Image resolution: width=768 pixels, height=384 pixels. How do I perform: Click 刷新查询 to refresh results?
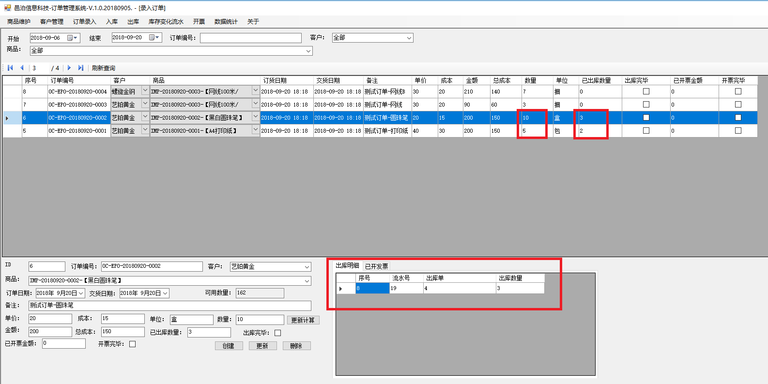(x=104, y=68)
